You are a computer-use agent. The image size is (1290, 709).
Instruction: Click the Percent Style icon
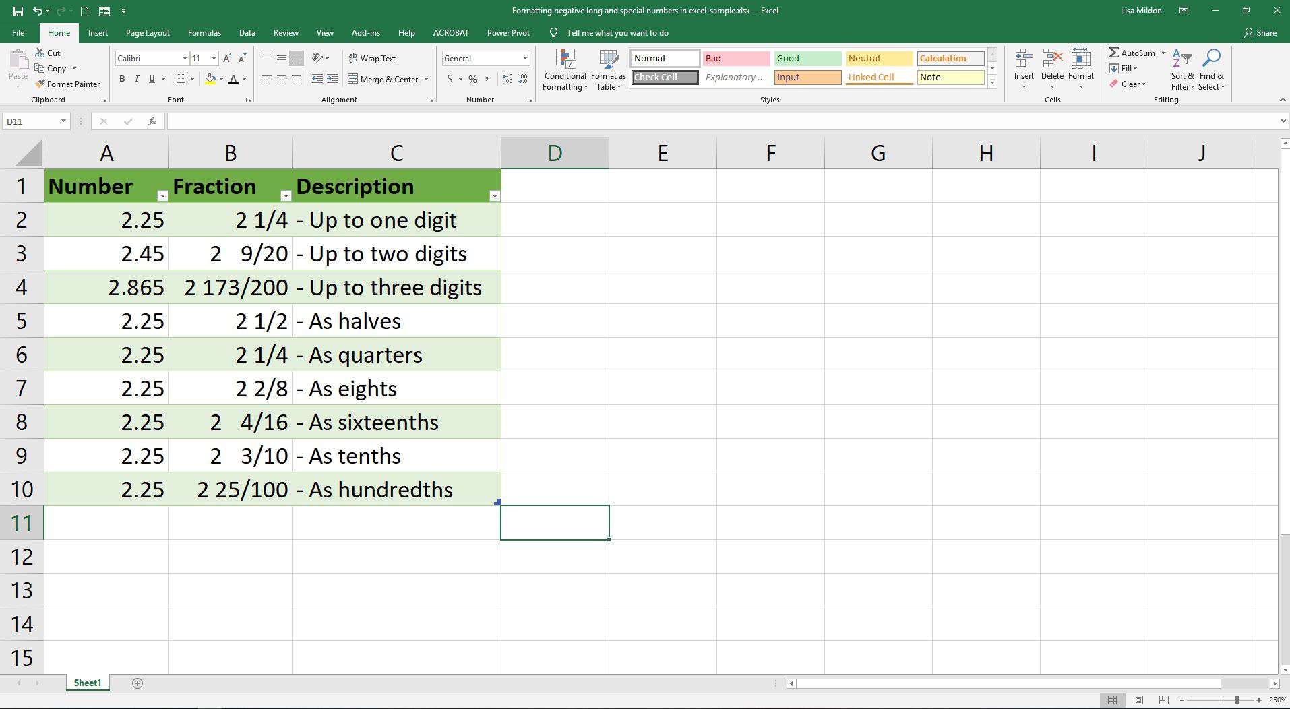pyautogui.click(x=472, y=79)
